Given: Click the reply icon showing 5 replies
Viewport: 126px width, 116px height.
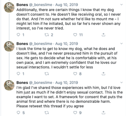Looking at the screenshot, I should [x=18, y=112].
